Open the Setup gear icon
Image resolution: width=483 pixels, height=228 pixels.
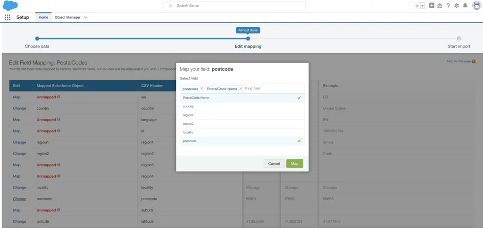click(456, 6)
